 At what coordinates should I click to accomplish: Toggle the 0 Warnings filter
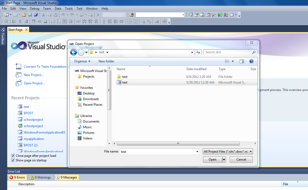40,177
